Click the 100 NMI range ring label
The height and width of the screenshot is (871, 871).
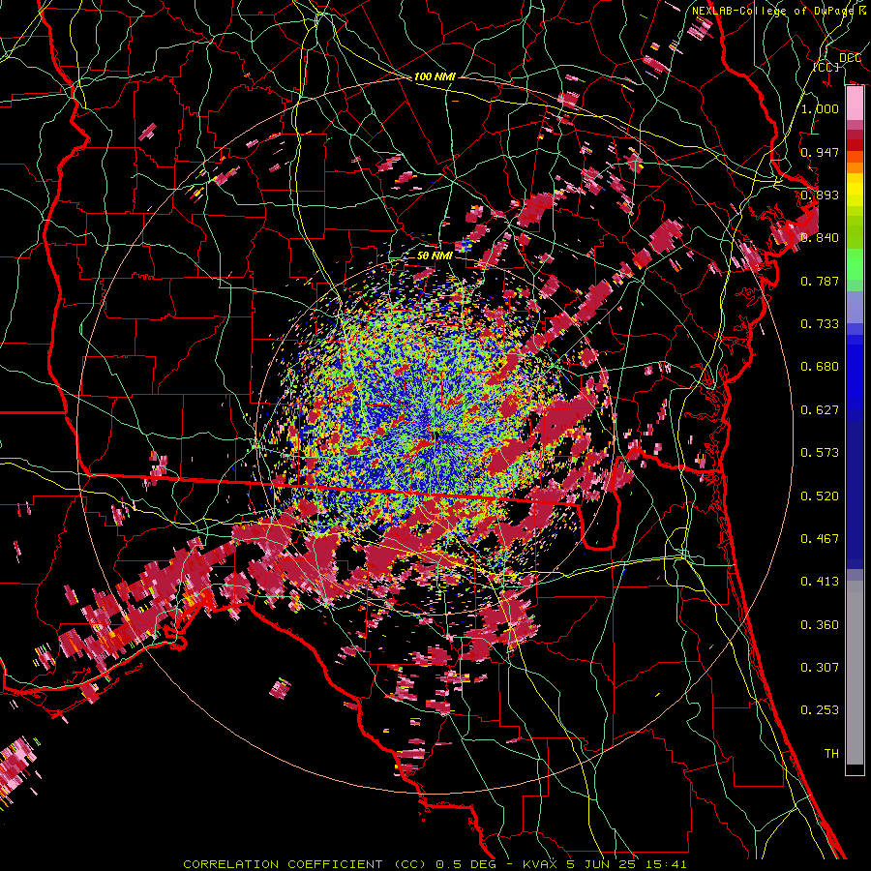click(x=435, y=76)
